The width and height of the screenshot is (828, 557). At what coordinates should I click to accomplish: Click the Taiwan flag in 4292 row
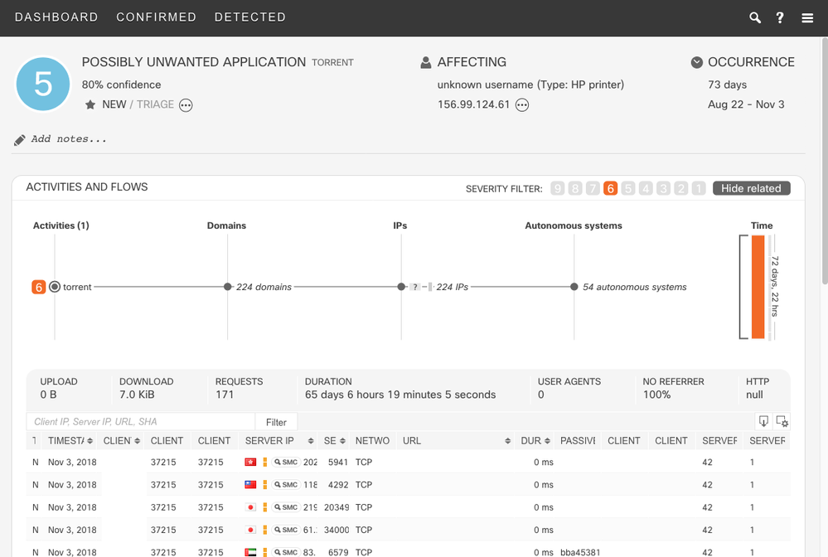(250, 485)
